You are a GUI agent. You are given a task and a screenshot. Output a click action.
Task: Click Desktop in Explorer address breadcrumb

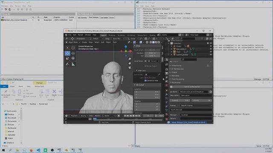coord(33,104)
